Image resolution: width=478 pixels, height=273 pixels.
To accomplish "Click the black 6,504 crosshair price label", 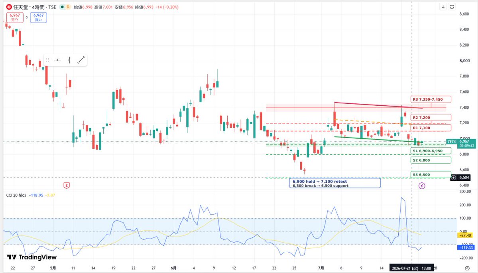I will 464,177.
